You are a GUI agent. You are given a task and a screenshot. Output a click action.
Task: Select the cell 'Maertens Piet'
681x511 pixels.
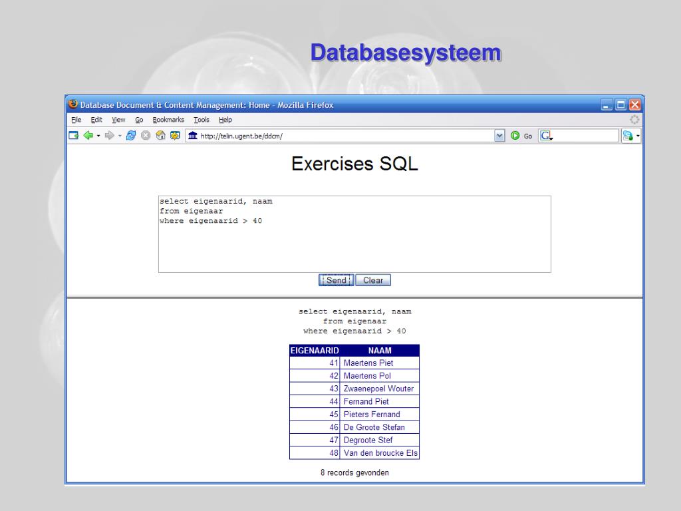(380, 363)
